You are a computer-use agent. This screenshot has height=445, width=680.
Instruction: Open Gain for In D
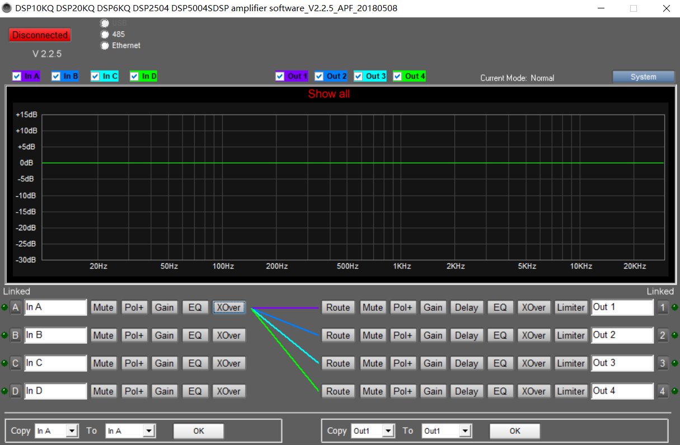(165, 391)
